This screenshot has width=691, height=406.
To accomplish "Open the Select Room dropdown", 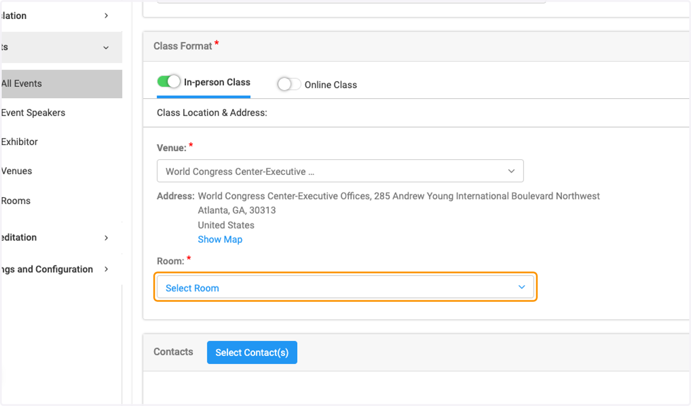I will (345, 287).
